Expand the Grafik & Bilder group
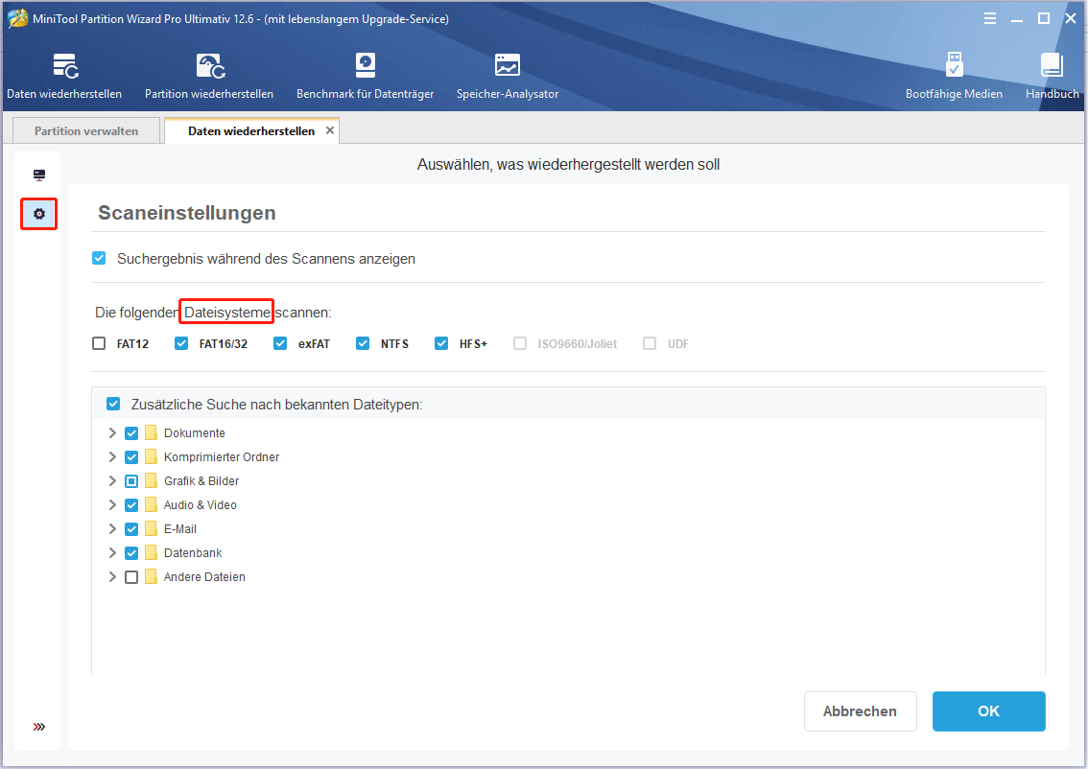 (x=112, y=481)
